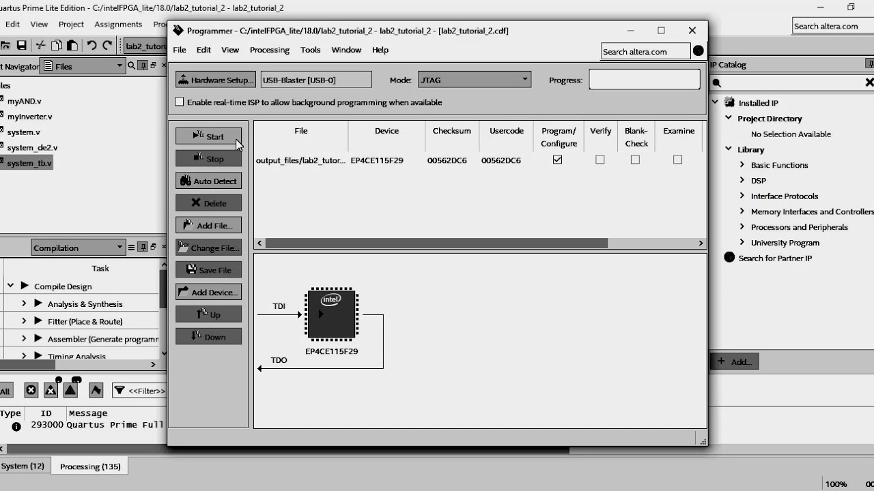Enable the Blank-Check checkbox
Image resolution: width=874 pixels, height=491 pixels.
click(x=636, y=160)
